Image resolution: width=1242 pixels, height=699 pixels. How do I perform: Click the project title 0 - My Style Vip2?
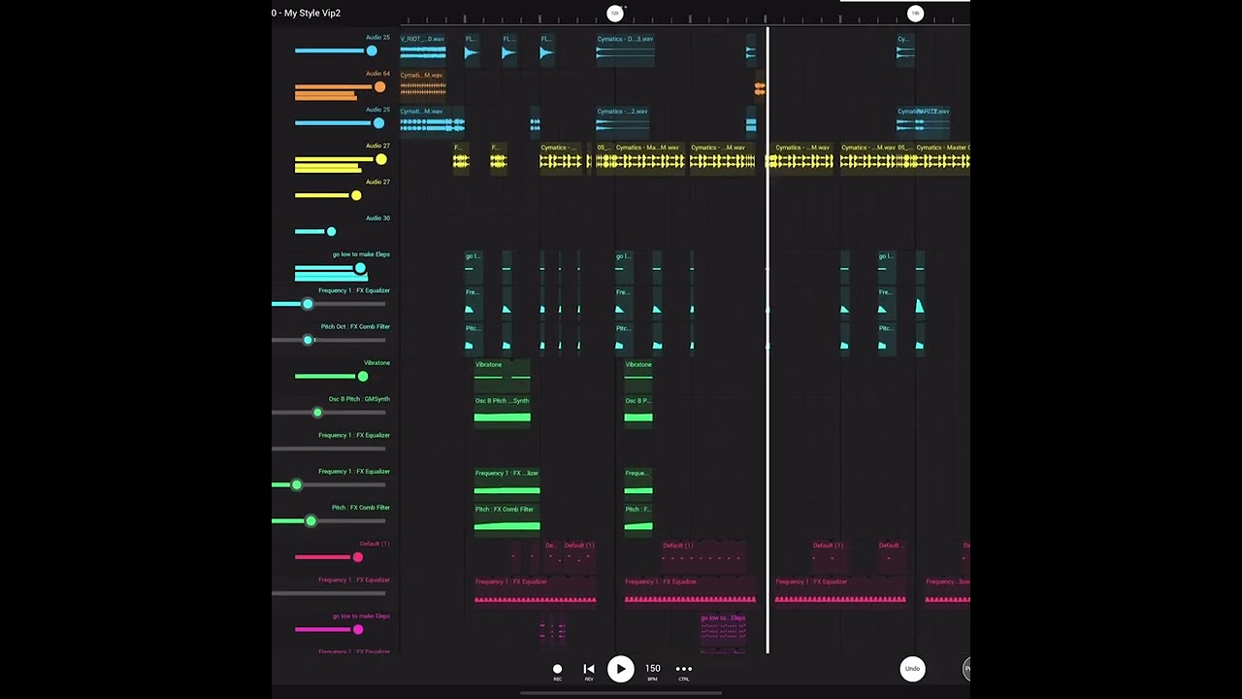306,14
